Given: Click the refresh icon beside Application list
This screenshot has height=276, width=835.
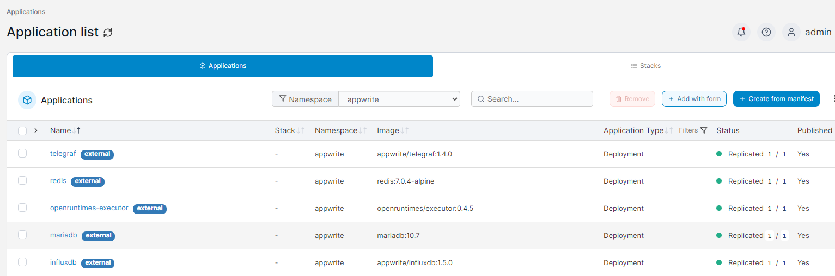Looking at the screenshot, I should 108,32.
